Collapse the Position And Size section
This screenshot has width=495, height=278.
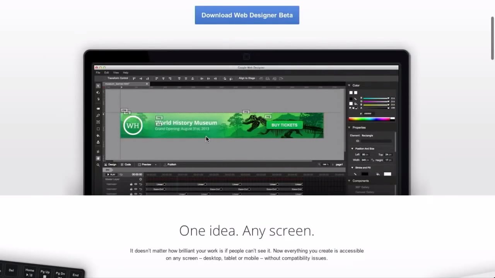[x=352, y=149]
